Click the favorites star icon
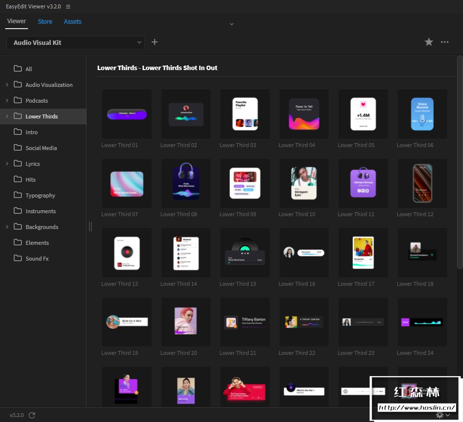 [429, 42]
